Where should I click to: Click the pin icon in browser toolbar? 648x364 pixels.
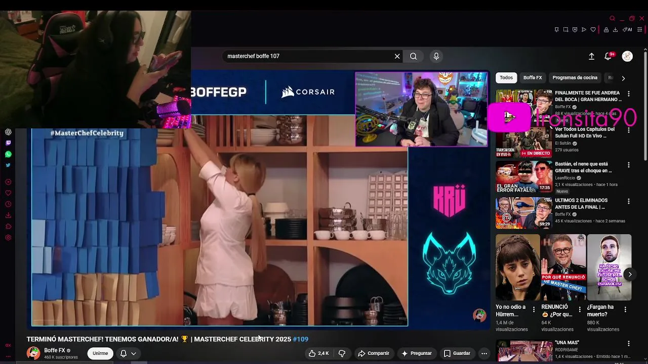(556, 30)
